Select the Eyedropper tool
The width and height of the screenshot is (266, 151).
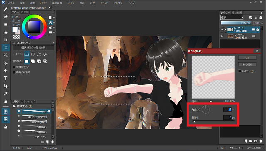5,93
